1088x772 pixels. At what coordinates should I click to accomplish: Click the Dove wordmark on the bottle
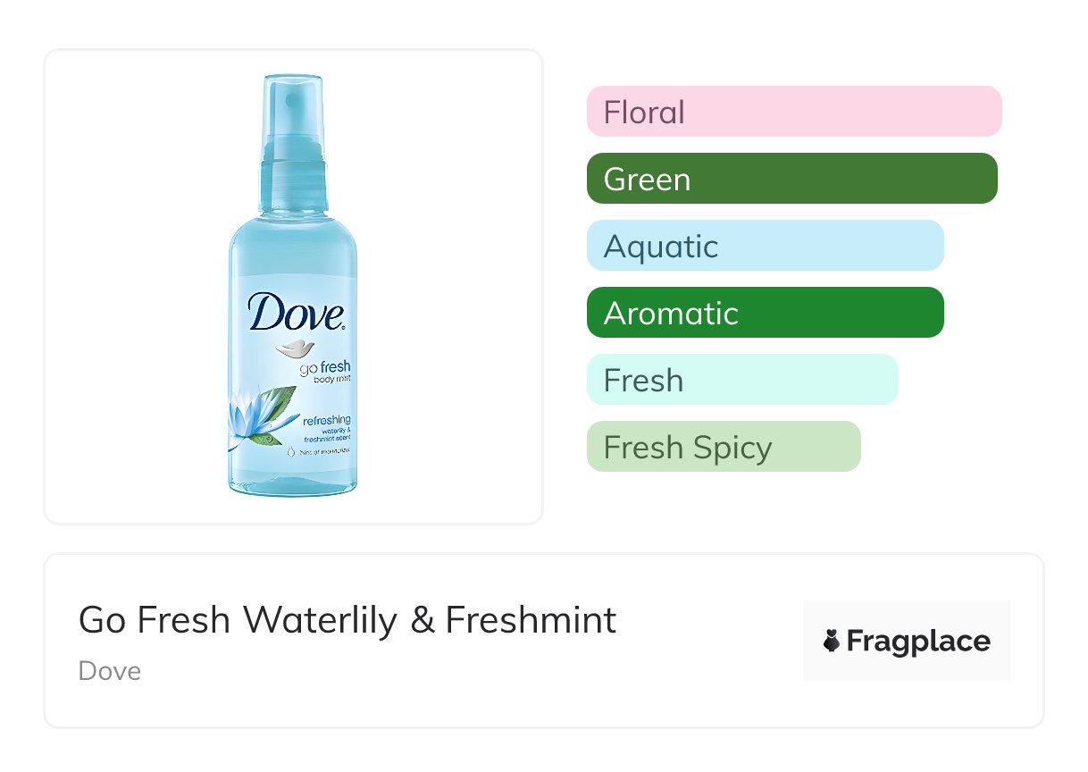[296, 314]
